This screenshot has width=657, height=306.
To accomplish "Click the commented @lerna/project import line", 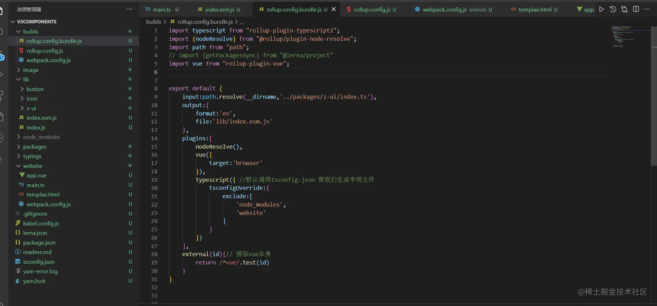I will pyautogui.click(x=251, y=55).
